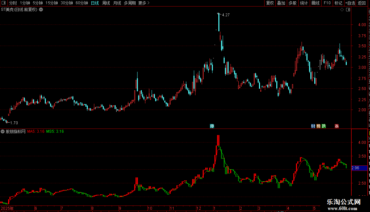Switch to 周线 weekly chart
370x212 pixels.
pyautogui.click(x=106, y=3)
